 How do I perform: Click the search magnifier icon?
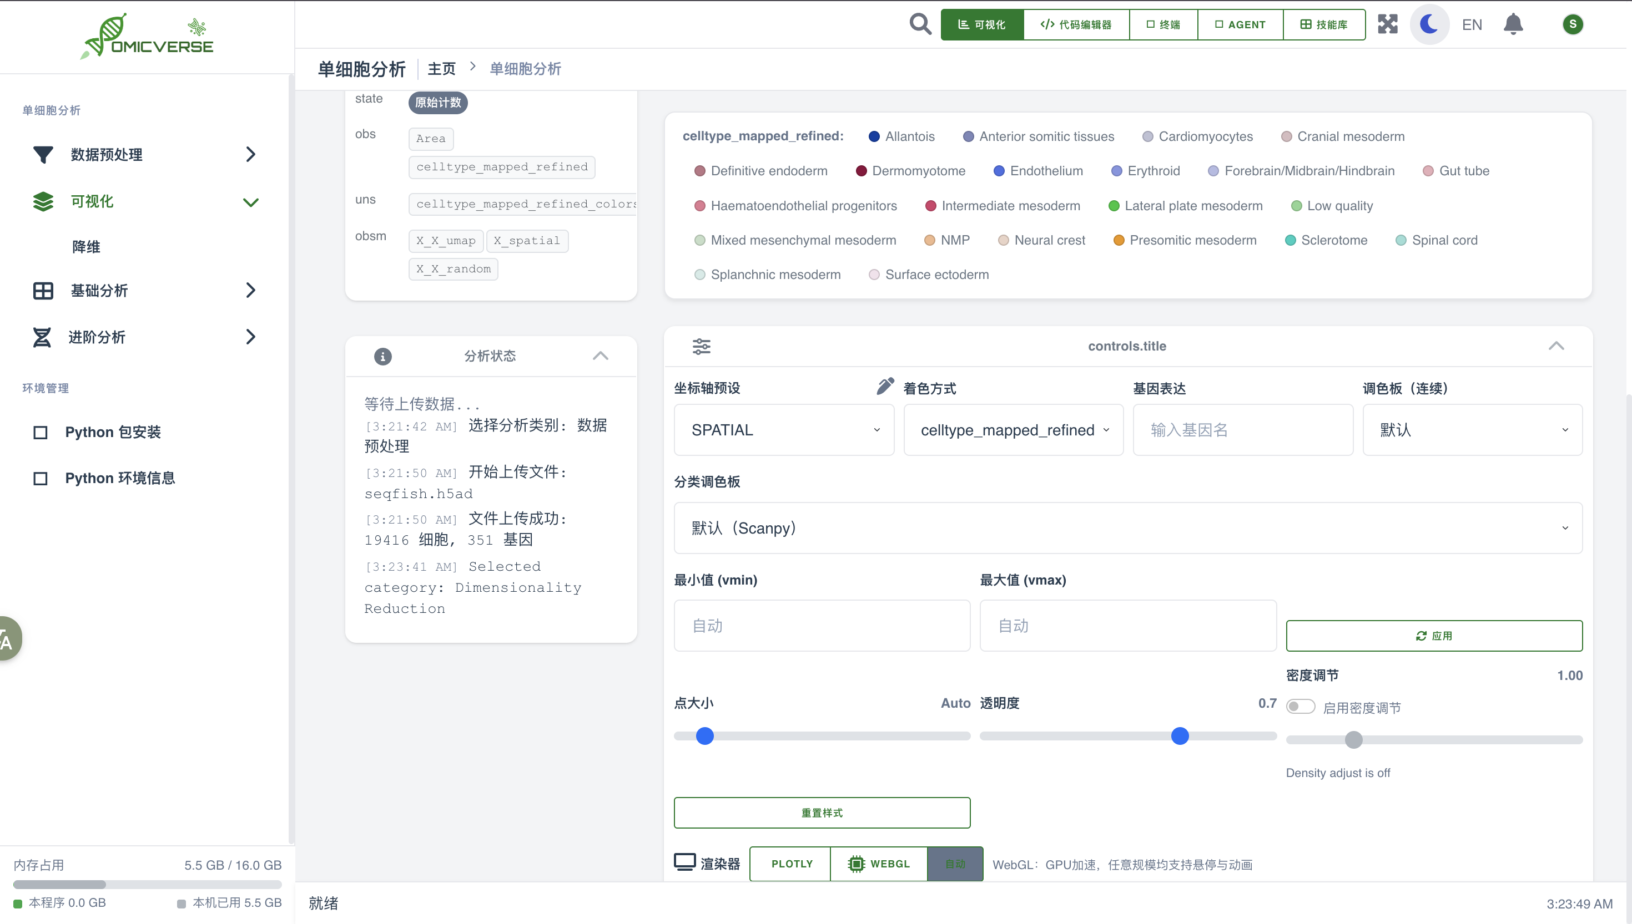click(x=920, y=24)
